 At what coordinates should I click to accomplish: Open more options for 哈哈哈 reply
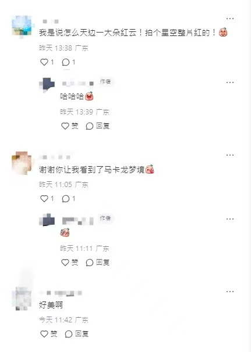point(230,82)
